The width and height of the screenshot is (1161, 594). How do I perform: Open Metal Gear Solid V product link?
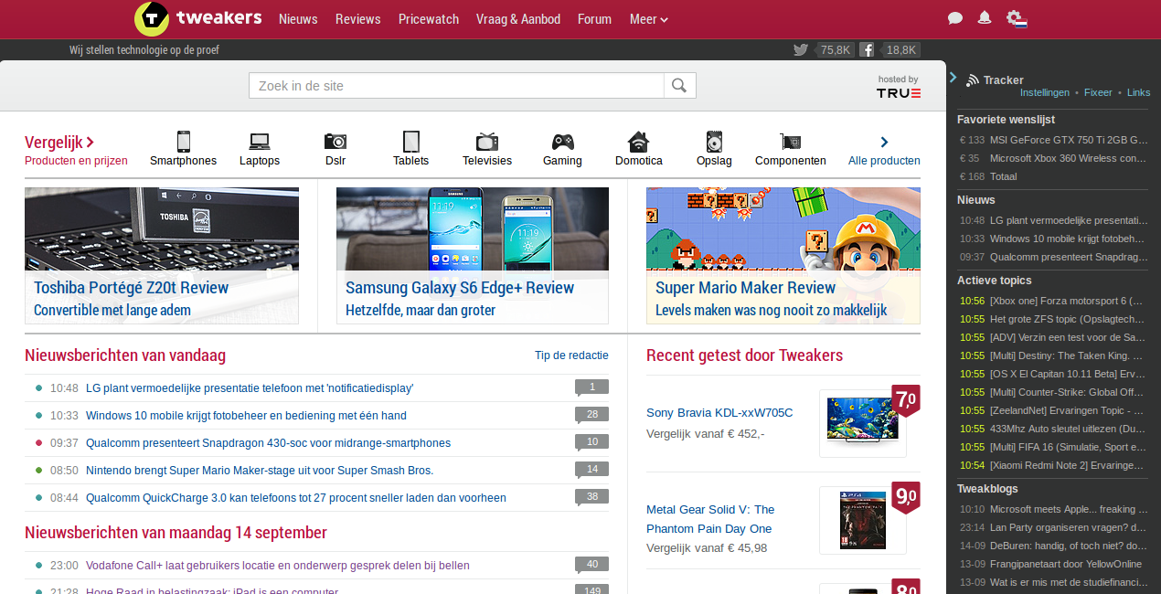coord(710,519)
